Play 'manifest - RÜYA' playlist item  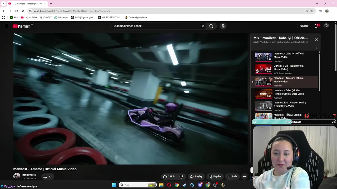pos(285,116)
